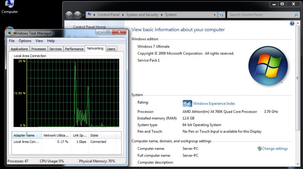Click 1 Gbps link speed cell
Image resolution: width=303 pixels, height=169 pixels.
tap(81, 142)
